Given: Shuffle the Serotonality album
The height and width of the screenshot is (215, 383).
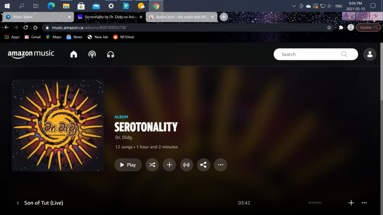Looking at the screenshot, I should tap(152, 165).
